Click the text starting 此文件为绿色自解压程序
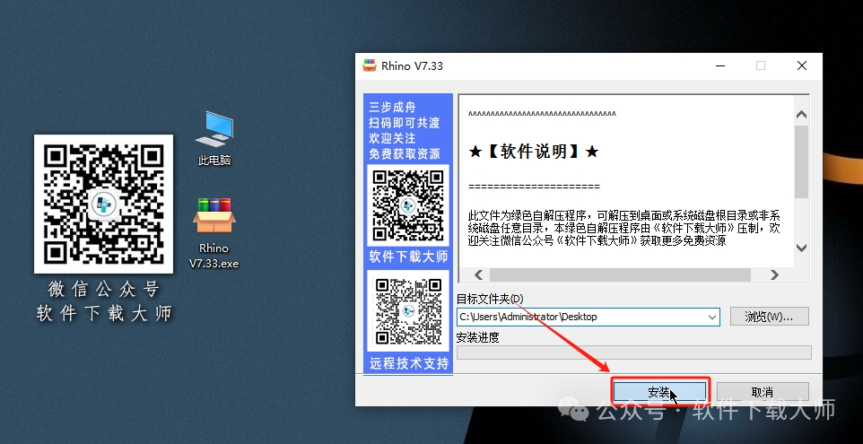 coord(624,228)
